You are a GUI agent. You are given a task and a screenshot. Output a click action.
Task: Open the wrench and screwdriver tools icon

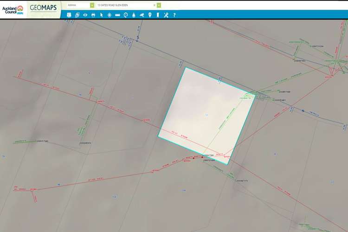(166, 15)
